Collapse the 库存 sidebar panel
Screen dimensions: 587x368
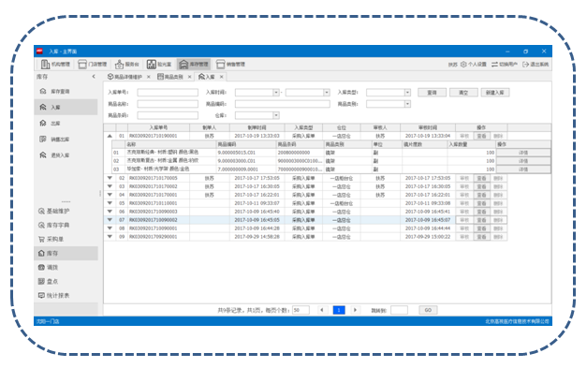tap(94, 77)
